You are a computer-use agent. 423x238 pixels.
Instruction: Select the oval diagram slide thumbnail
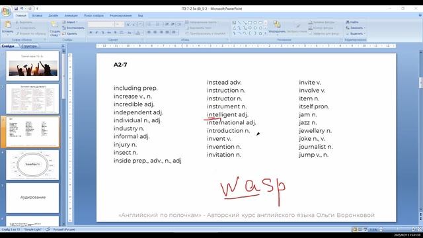pos(32,165)
